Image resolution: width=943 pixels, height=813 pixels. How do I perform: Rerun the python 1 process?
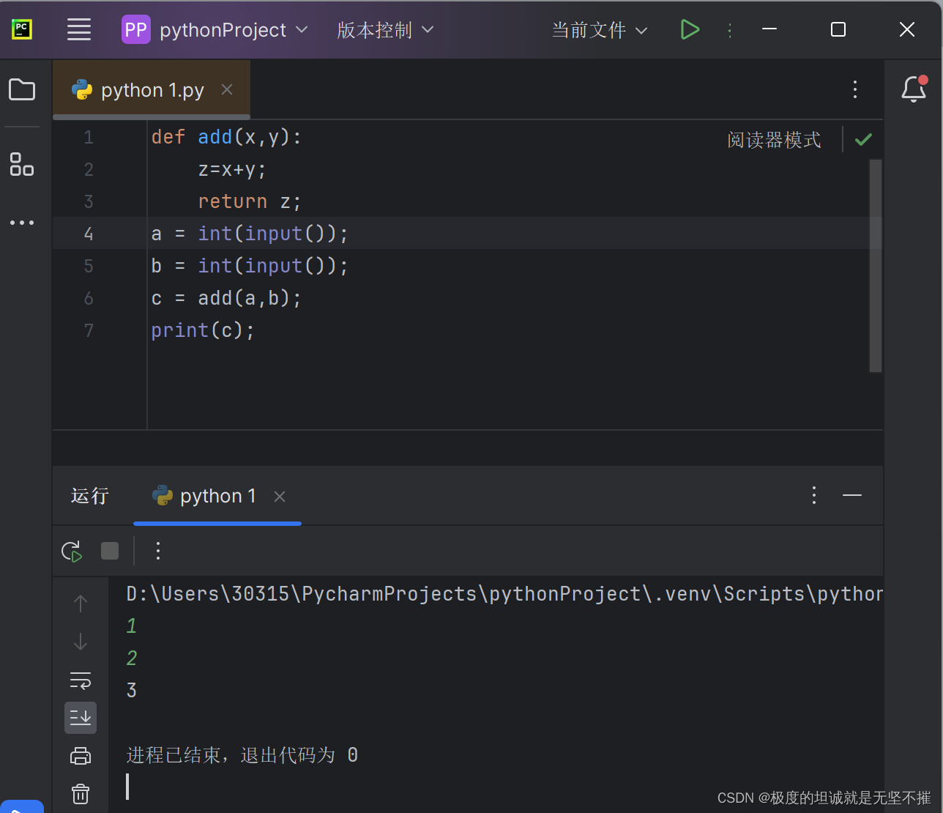point(71,551)
